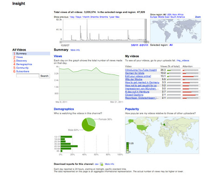
Task: Show previous 1month range
Action: (x=86, y=17)
